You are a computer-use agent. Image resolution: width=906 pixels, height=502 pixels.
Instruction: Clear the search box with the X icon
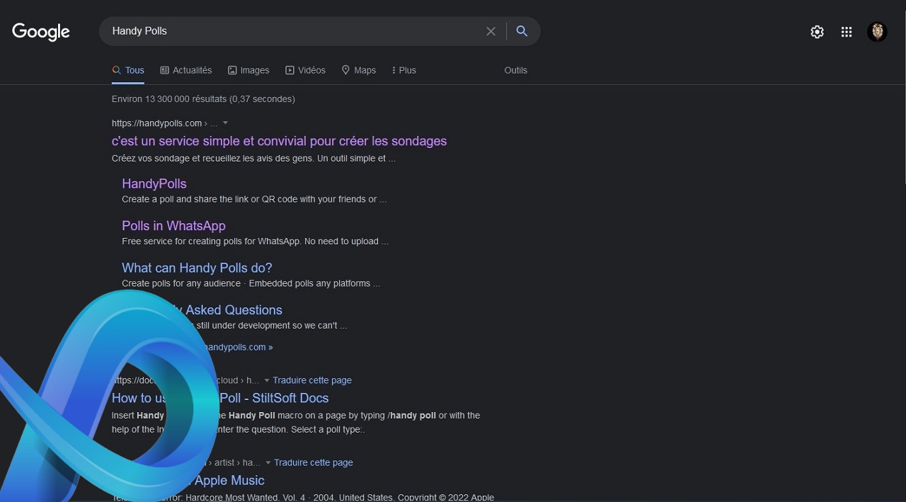click(x=491, y=31)
